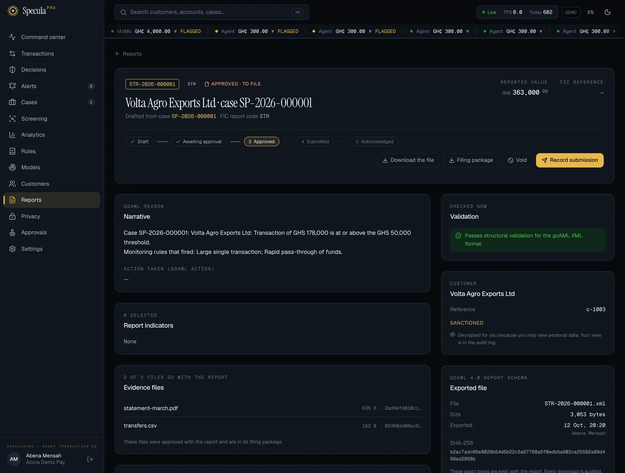Open Alerts with 8 pending
This screenshot has width=625, height=473.
[52, 86]
